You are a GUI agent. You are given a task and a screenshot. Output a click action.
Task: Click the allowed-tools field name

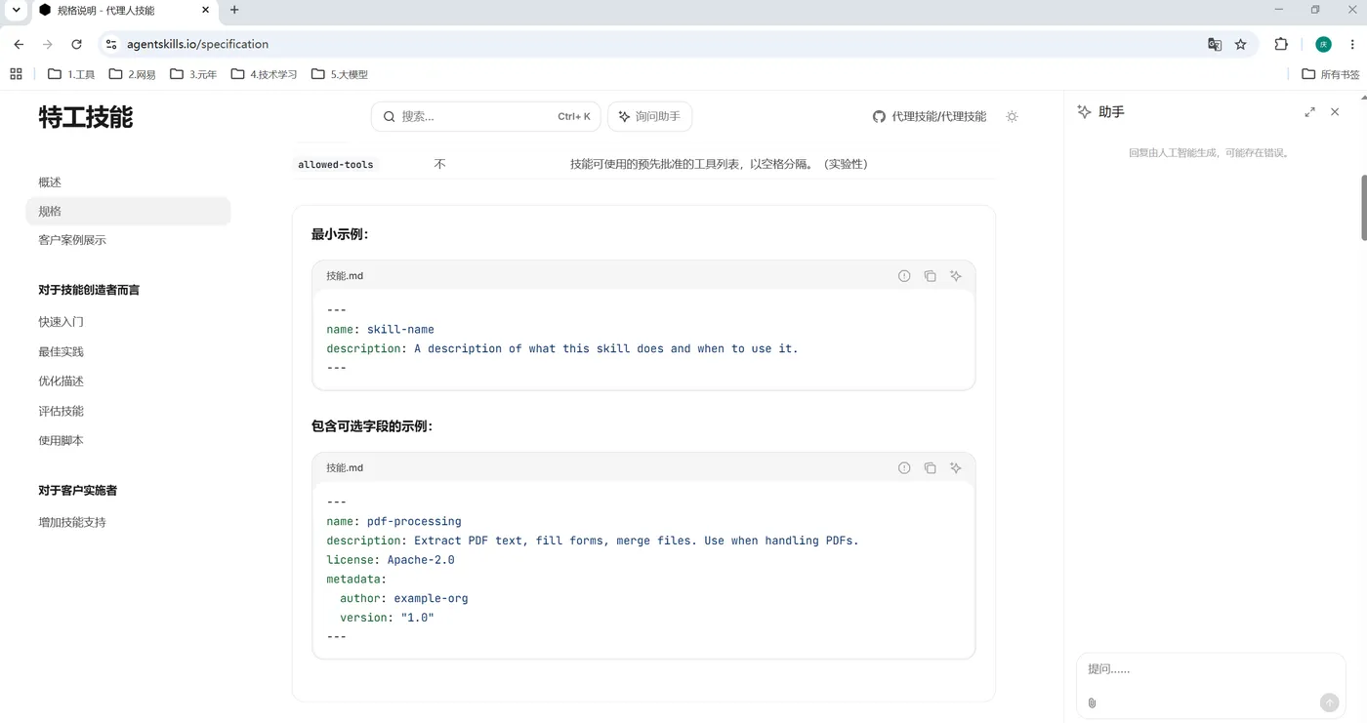336,165
